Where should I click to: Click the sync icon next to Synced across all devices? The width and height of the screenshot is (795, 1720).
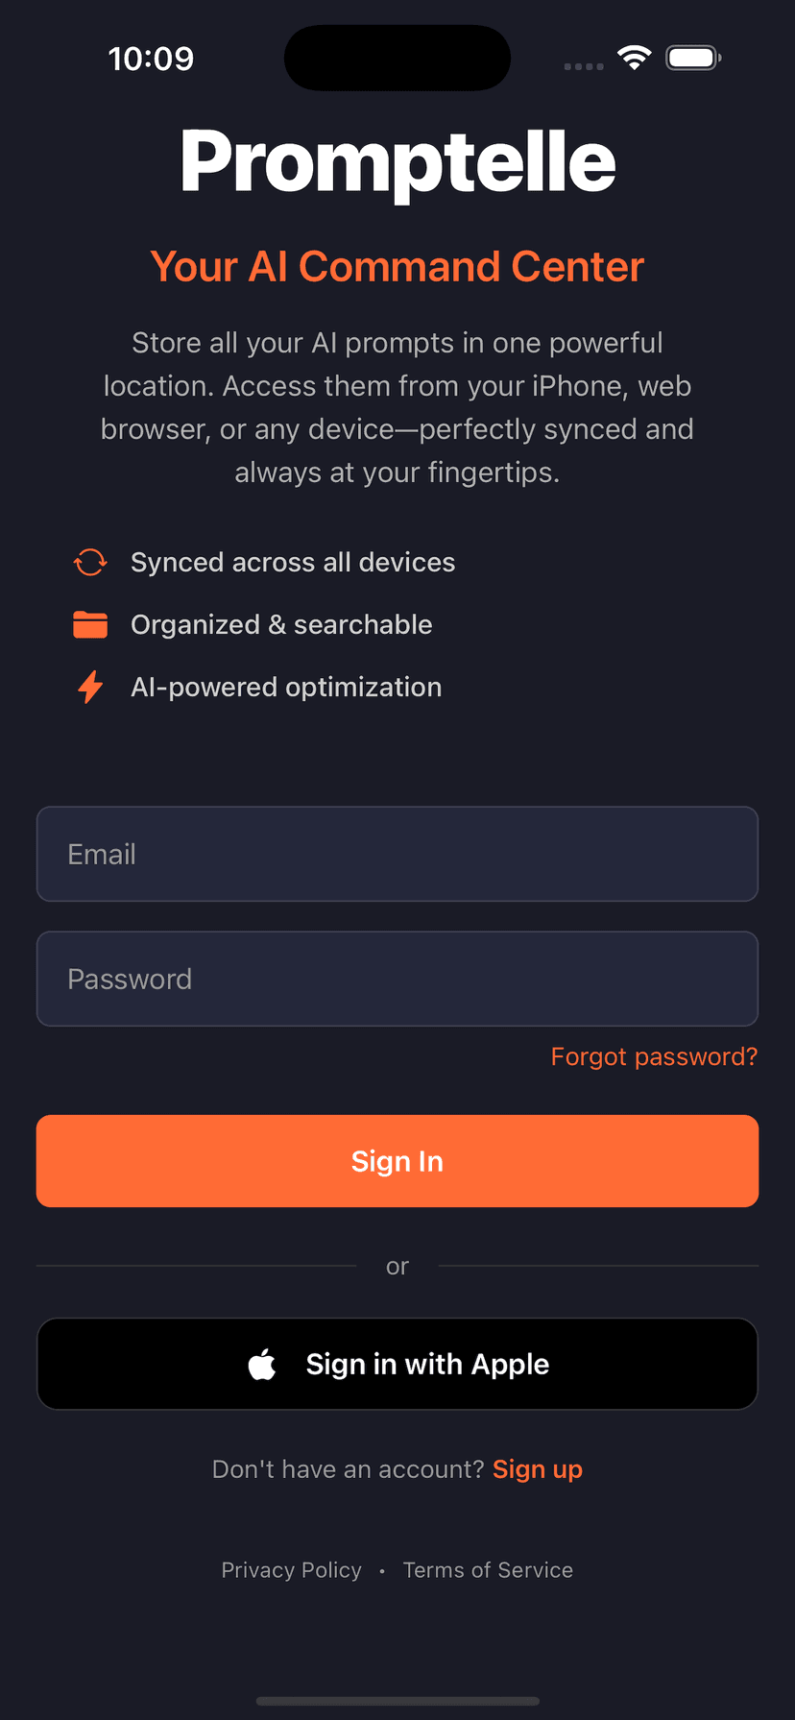point(89,562)
